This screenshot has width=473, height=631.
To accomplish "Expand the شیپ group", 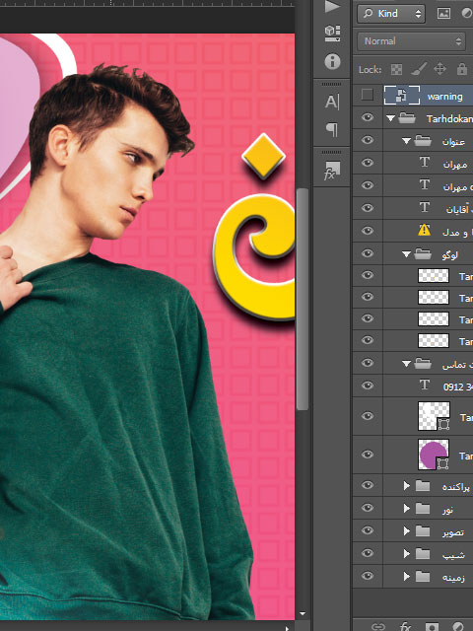I will 407,554.
